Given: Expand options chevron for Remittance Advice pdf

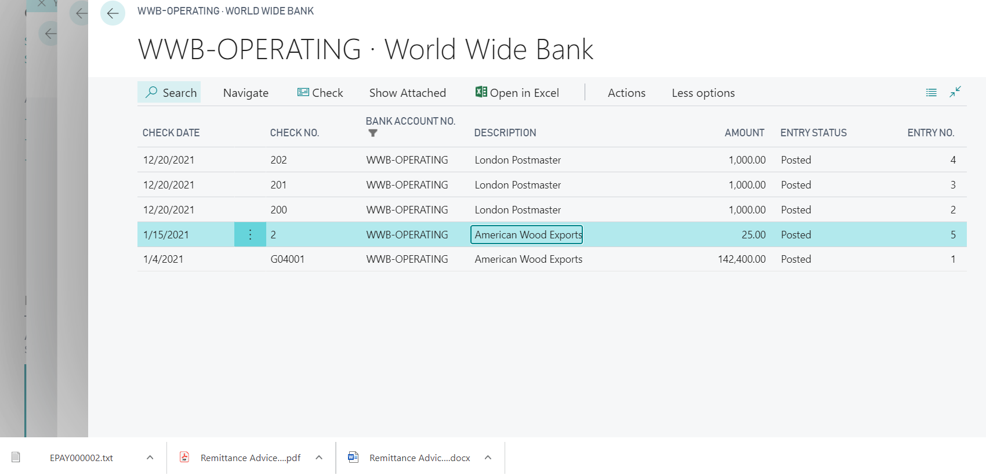Looking at the screenshot, I should click(319, 458).
